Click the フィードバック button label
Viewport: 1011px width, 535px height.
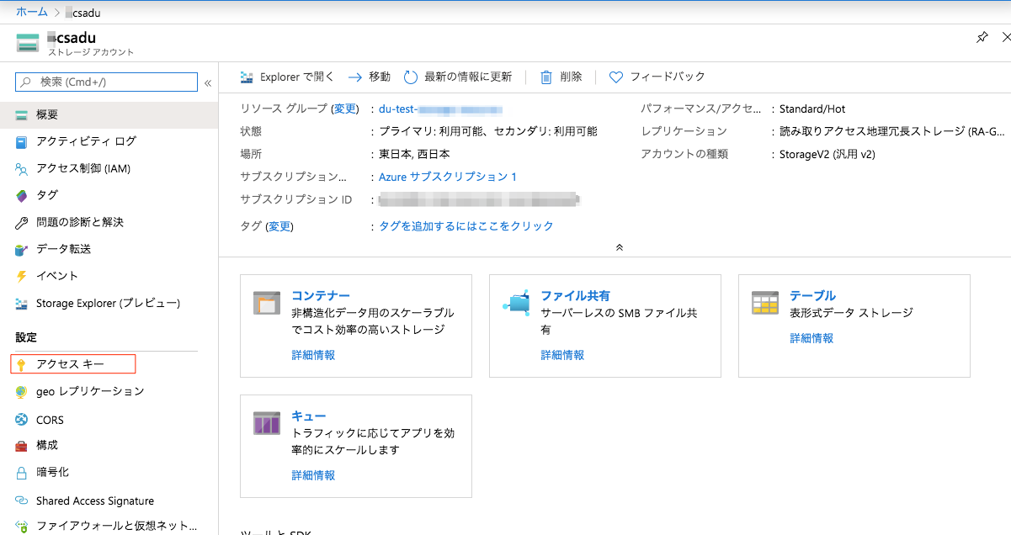668,77
